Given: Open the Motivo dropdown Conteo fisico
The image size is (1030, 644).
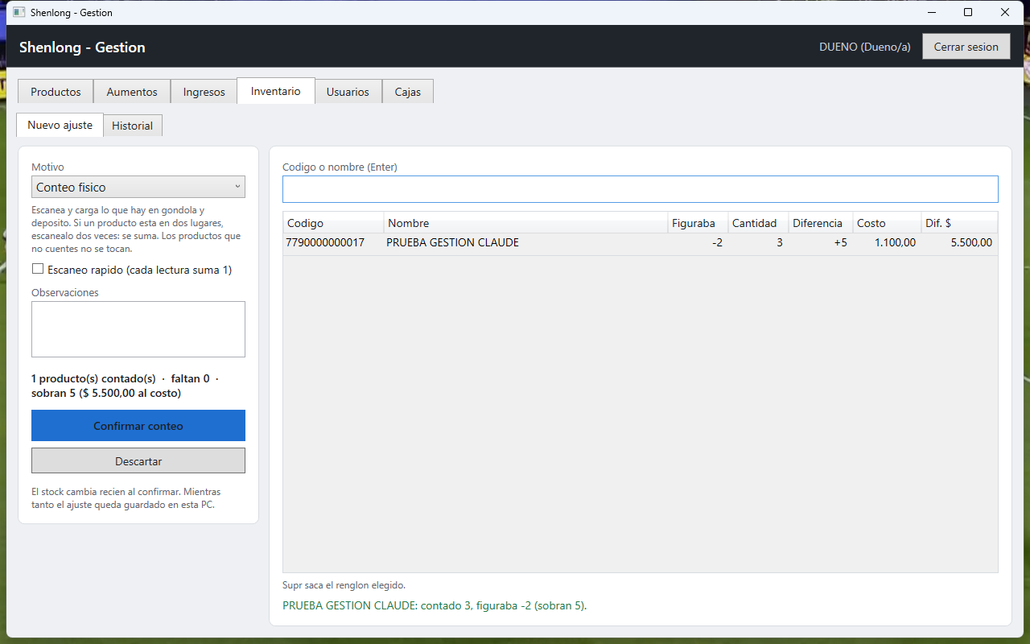Looking at the screenshot, I should (138, 187).
